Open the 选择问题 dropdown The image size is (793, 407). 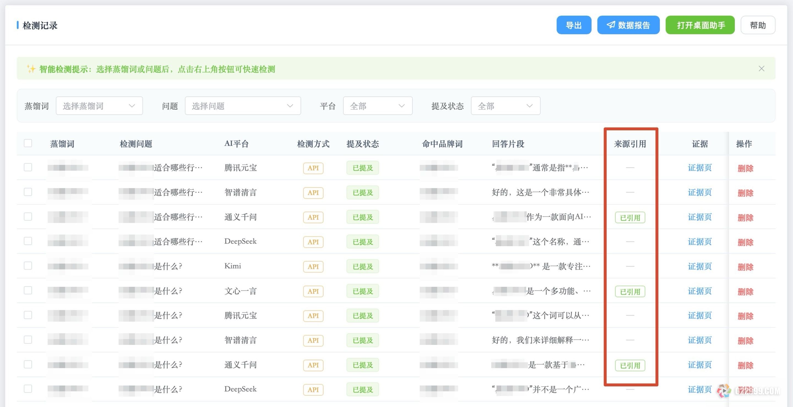243,106
